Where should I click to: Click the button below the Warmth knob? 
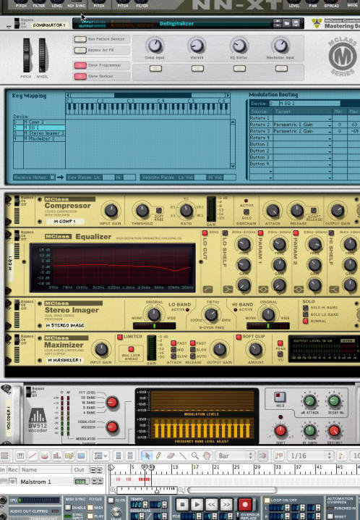(197, 69)
